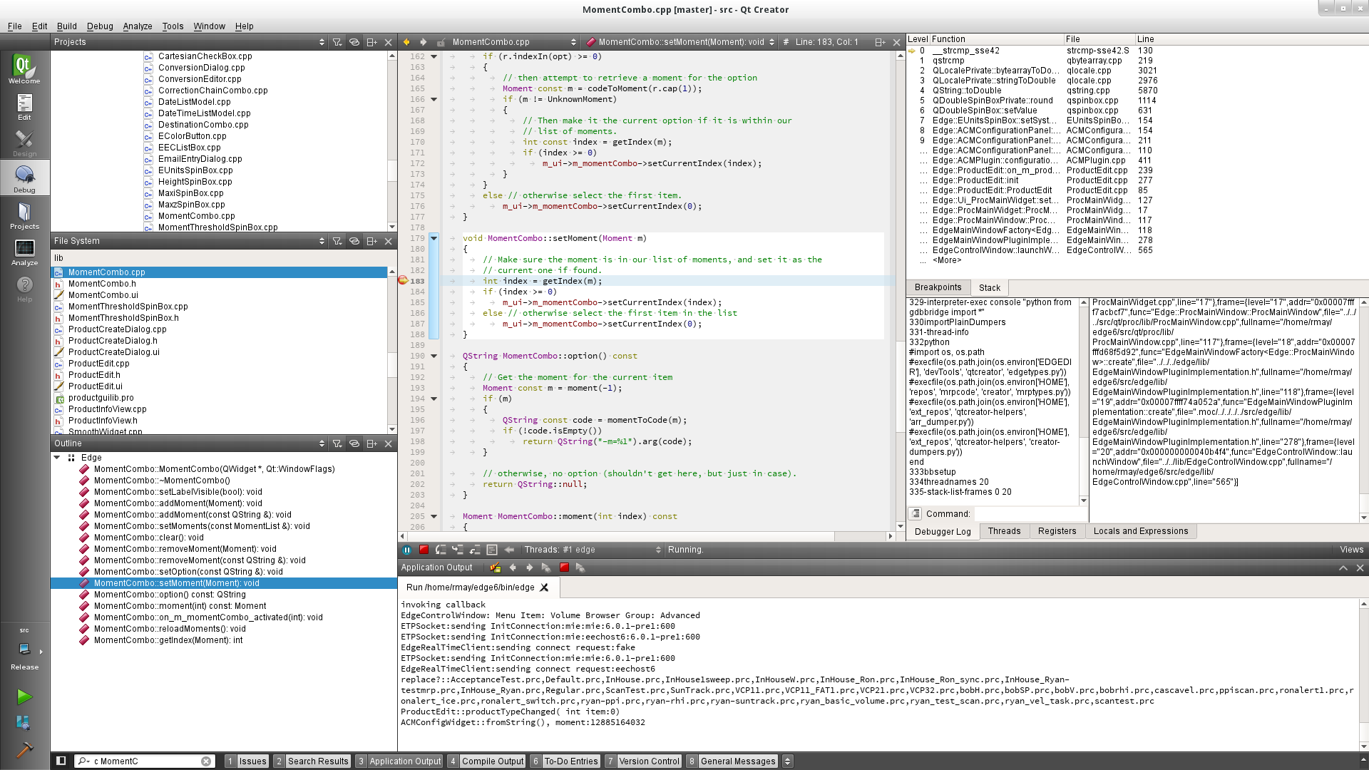Stop the debugger with red square
The width and height of the screenshot is (1369, 770).
point(424,550)
